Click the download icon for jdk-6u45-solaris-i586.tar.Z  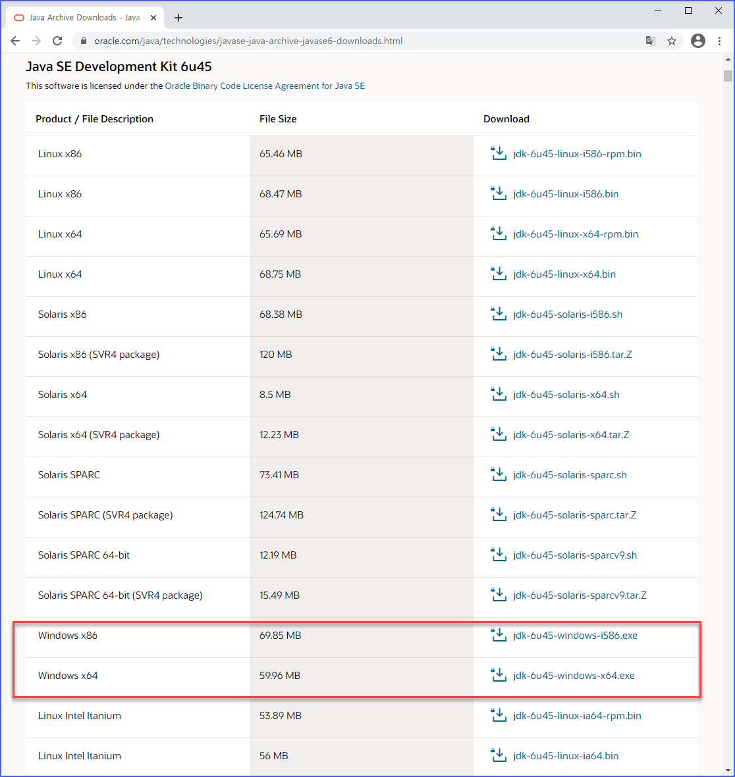[499, 355]
